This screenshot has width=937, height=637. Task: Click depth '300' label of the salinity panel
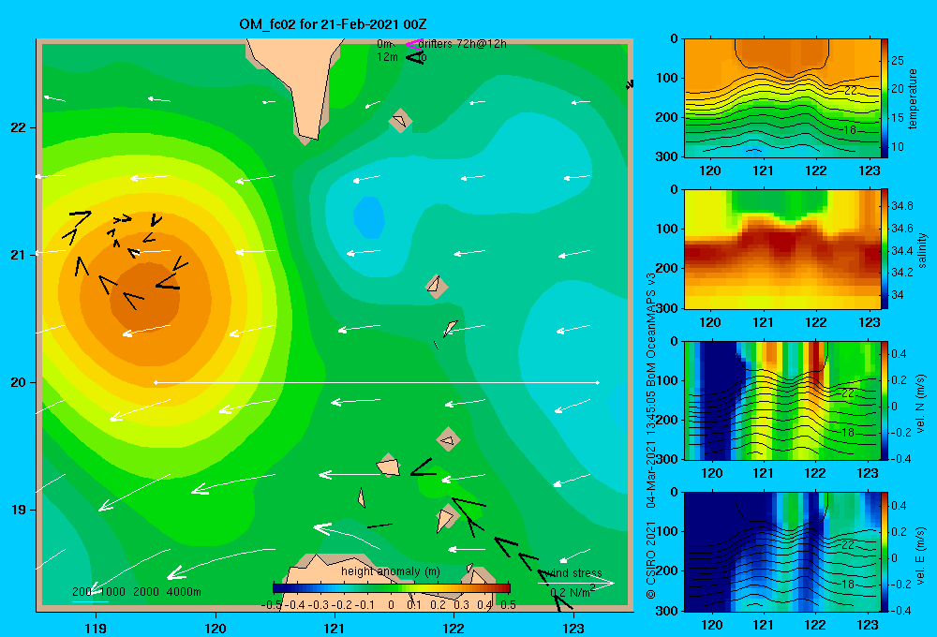tap(668, 308)
